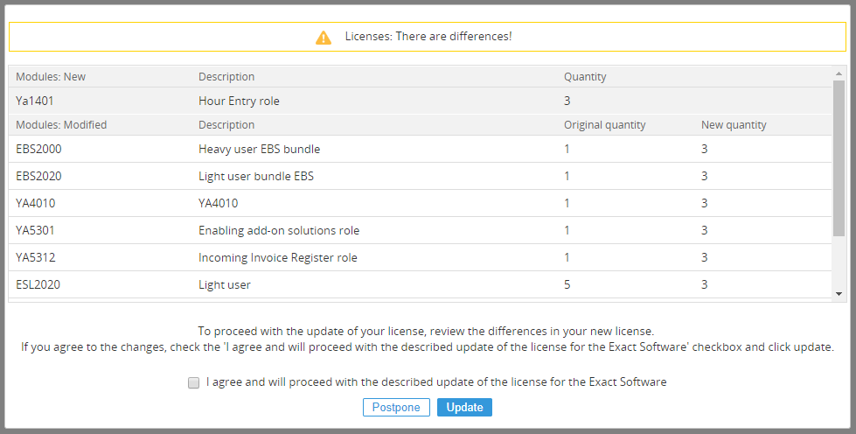The width and height of the screenshot is (856, 434).
Task: Click the yellow warning triangle icon
Action: pos(324,37)
